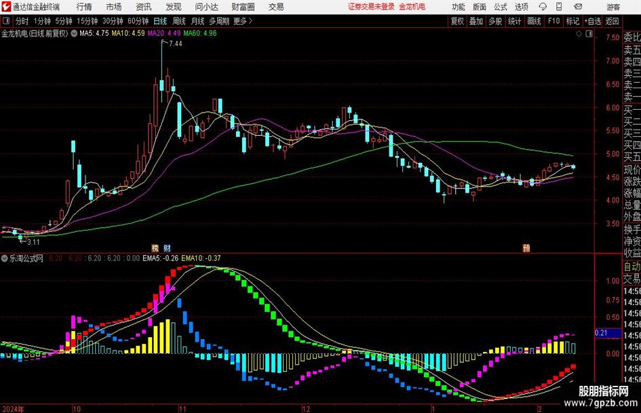Screen dimensions: 641x413
Task: Open the 市场 menu
Action: 114,7
